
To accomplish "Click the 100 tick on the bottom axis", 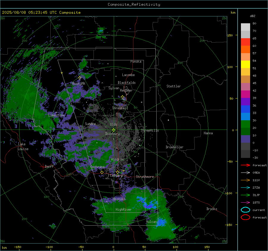I will tap(175, 247).
